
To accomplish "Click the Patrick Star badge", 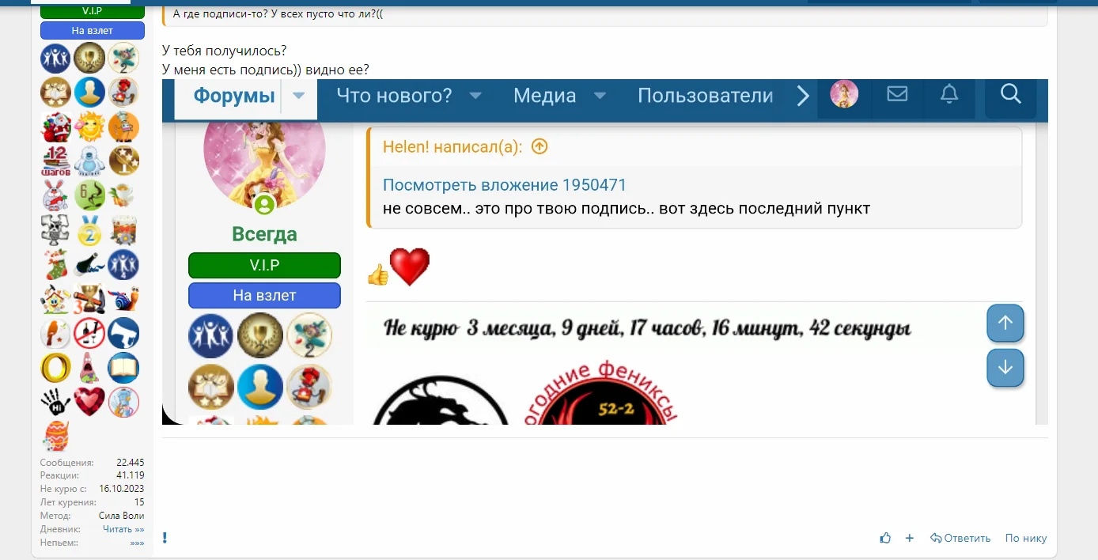I will point(89,368).
